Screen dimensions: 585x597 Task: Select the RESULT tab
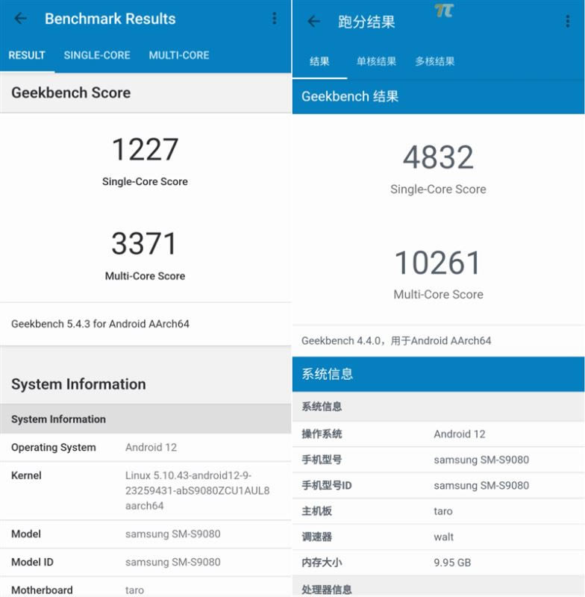(27, 55)
